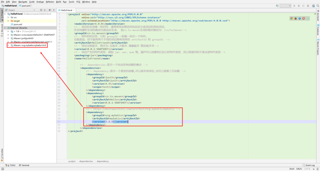Open the Event Log

coord(309,165)
